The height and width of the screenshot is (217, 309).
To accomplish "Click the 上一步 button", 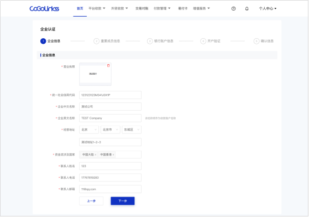I will coord(91,201).
